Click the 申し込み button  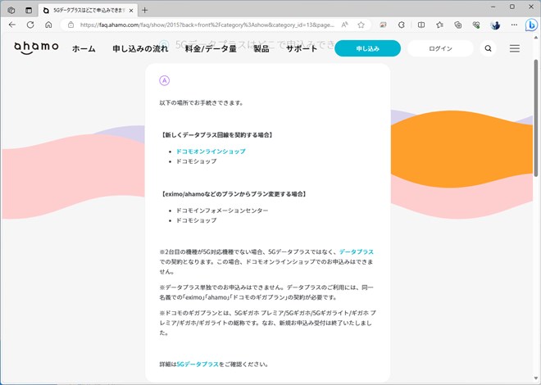point(368,48)
